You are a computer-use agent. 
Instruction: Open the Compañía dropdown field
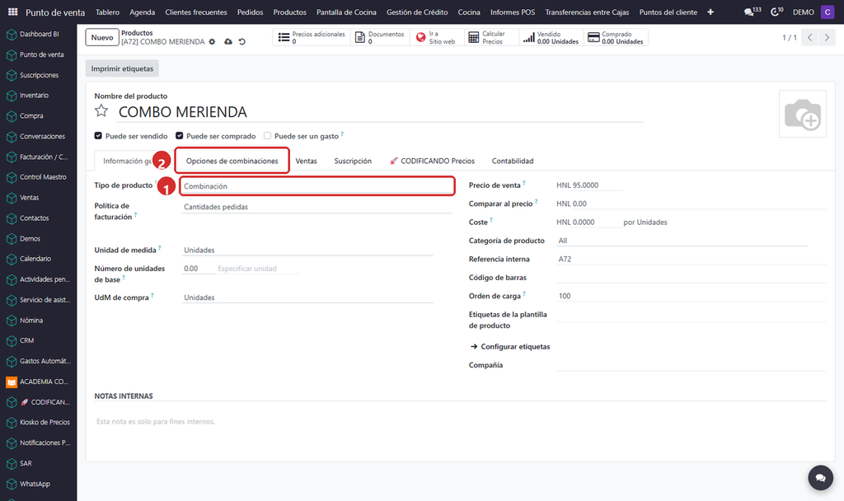[x=692, y=365]
